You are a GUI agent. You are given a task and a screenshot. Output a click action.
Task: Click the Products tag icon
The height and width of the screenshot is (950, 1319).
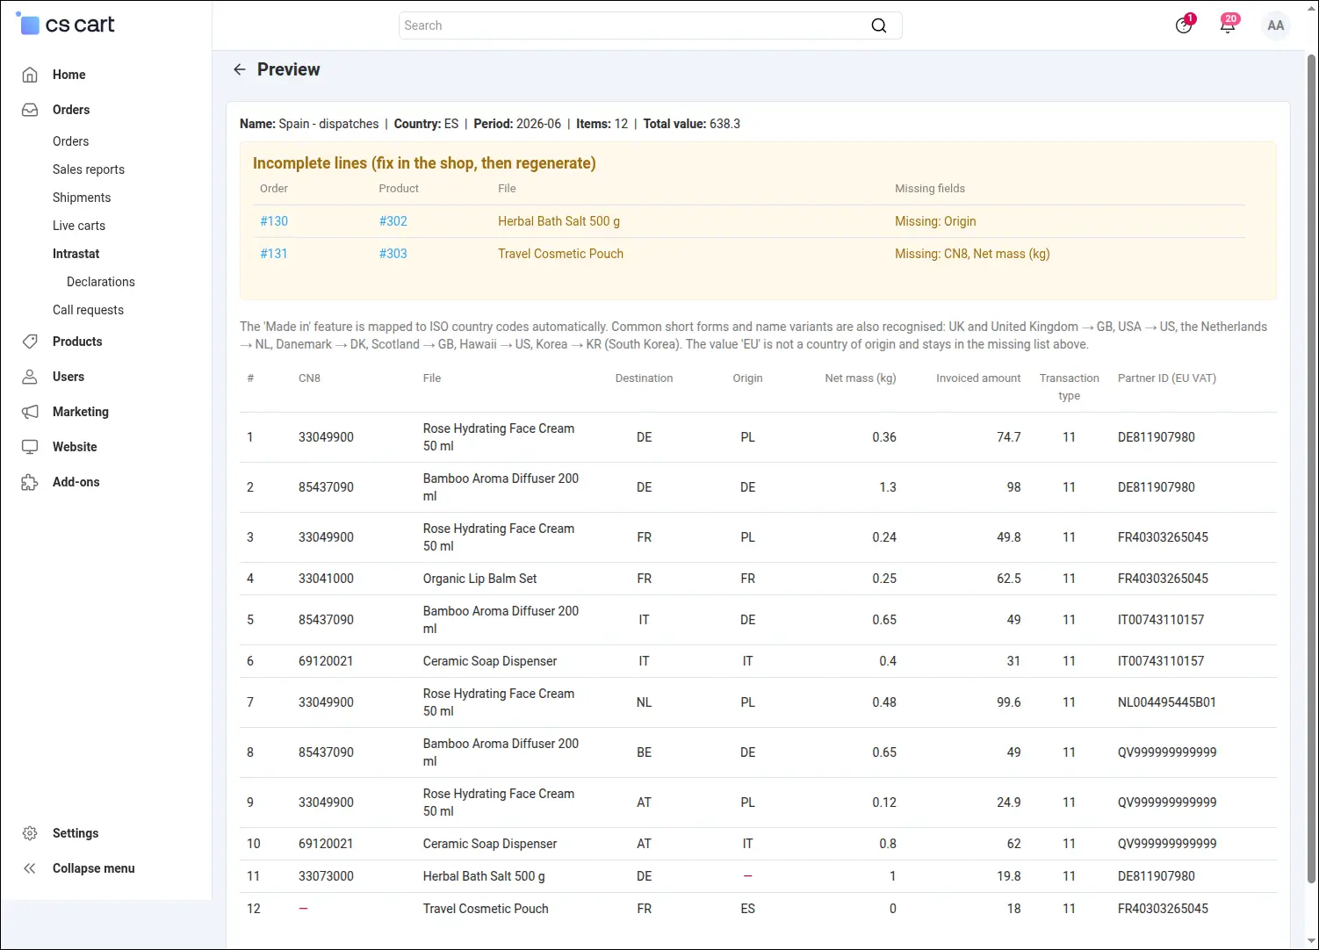coord(30,342)
